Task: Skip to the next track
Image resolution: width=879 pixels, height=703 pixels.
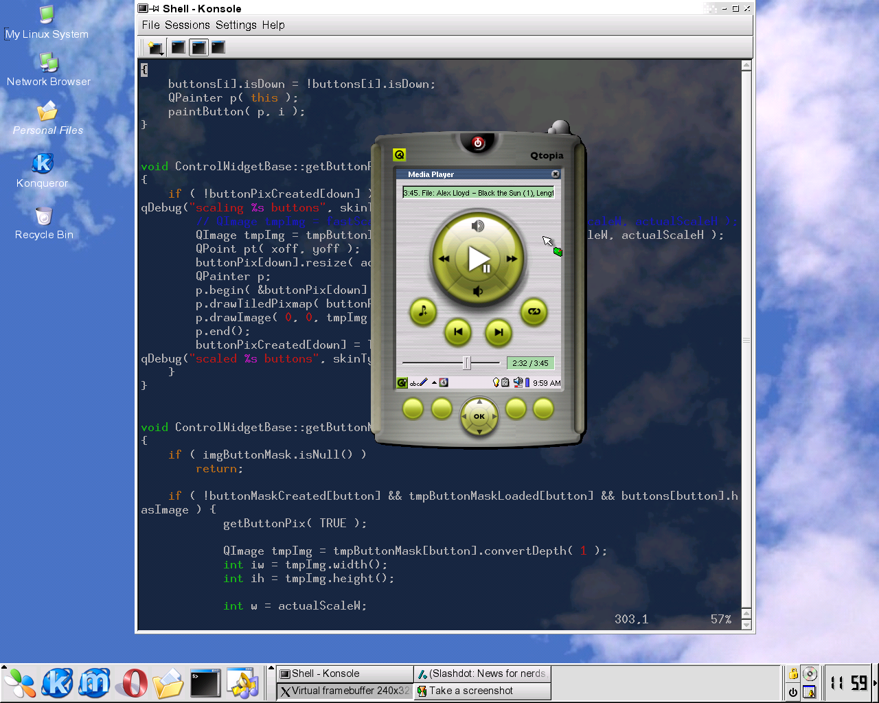Action: [x=499, y=332]
